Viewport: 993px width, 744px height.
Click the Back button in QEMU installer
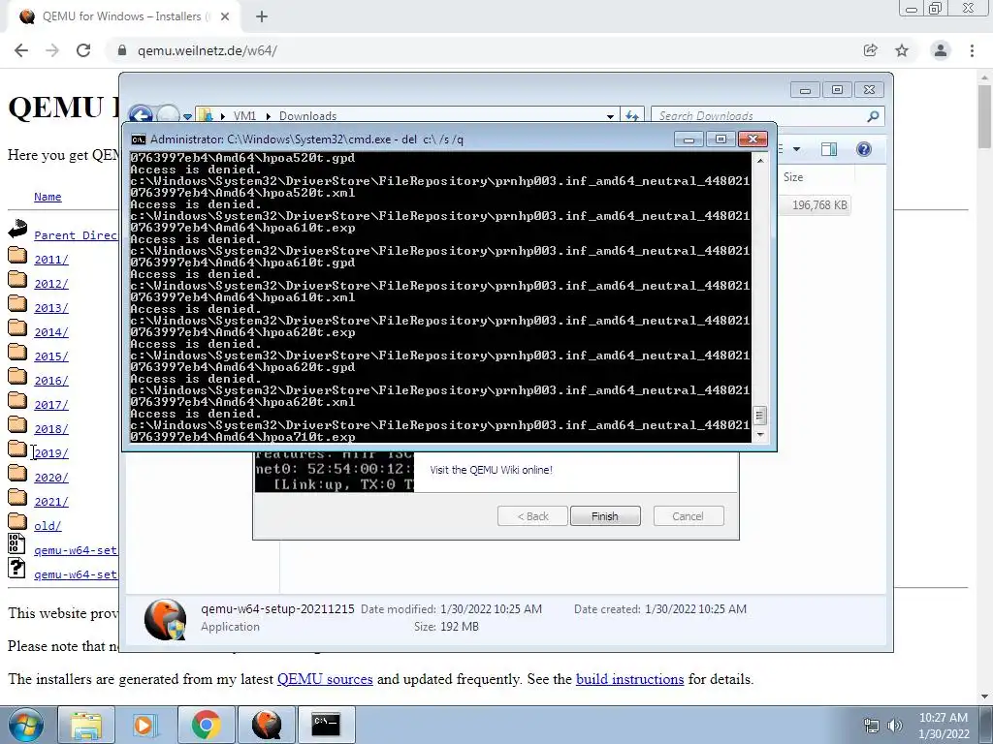click(532, 516)
